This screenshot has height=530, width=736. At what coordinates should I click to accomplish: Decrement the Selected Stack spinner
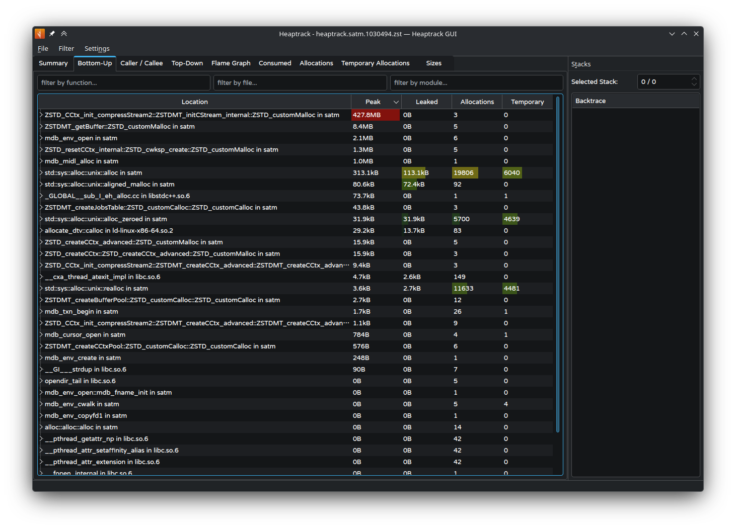(694, 84)
